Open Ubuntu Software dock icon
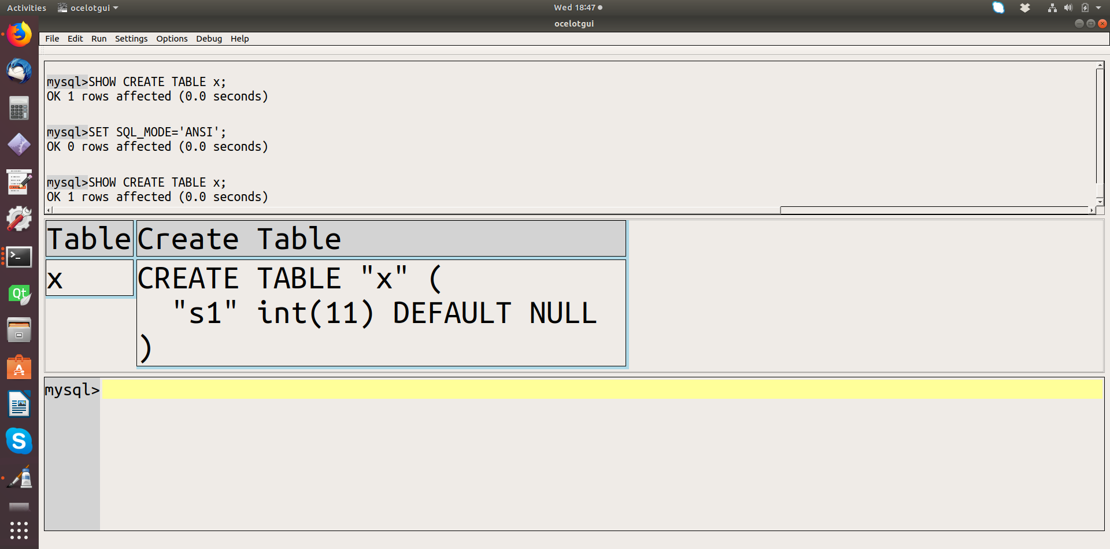This screenshot has height=549, width=1110. (x=19, y=368)
